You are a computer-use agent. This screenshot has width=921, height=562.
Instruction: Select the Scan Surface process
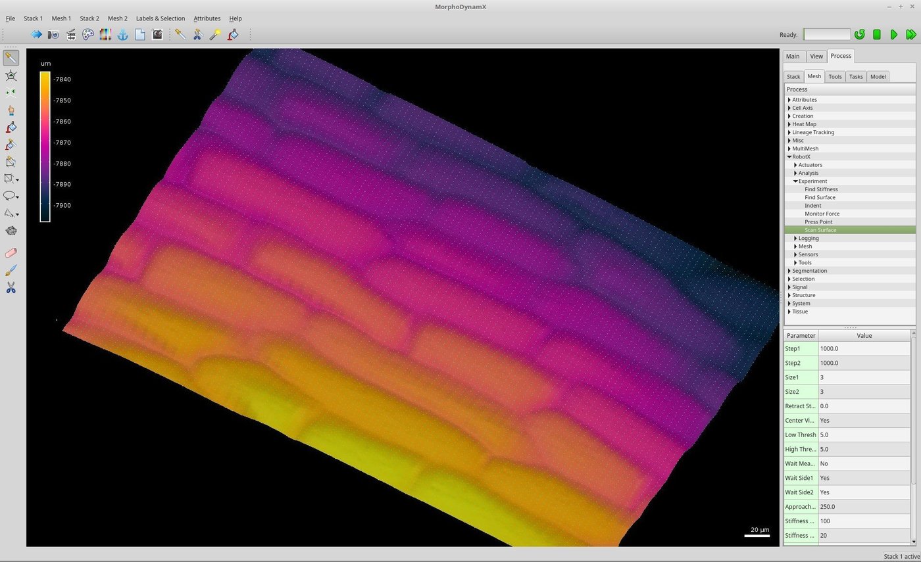[x=820, y=229]
